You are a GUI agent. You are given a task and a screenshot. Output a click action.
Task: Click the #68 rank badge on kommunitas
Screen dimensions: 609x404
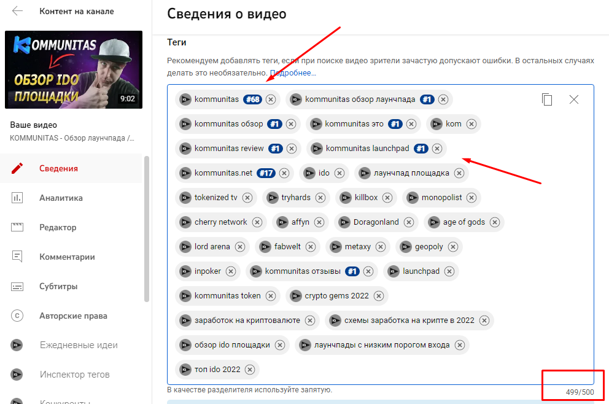pos(252,99)
